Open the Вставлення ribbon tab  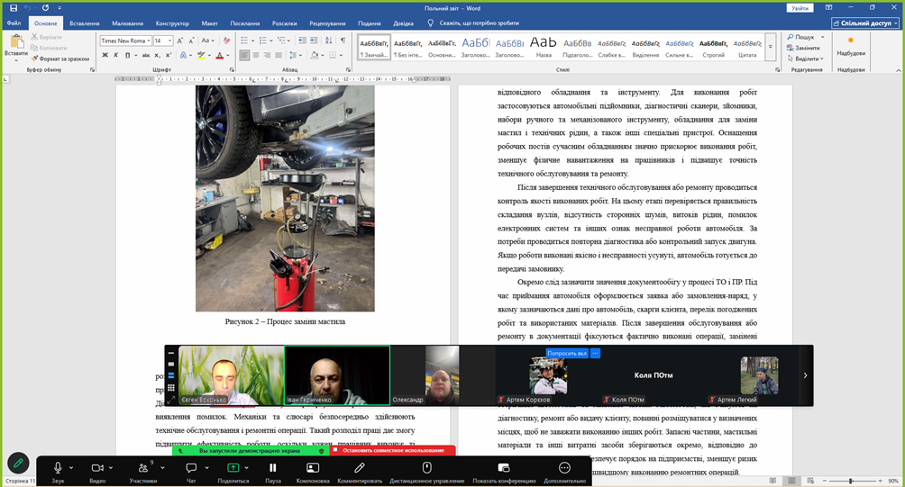coord(85,23)
